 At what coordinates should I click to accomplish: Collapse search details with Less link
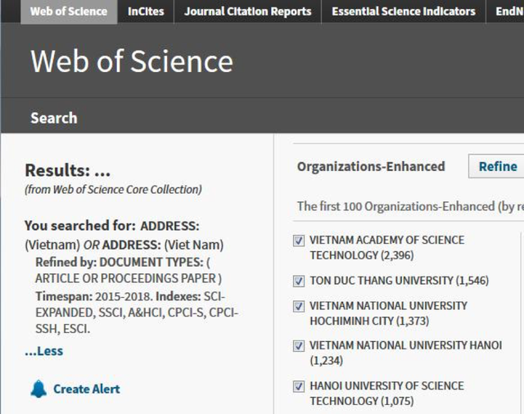tap(43, 351)
